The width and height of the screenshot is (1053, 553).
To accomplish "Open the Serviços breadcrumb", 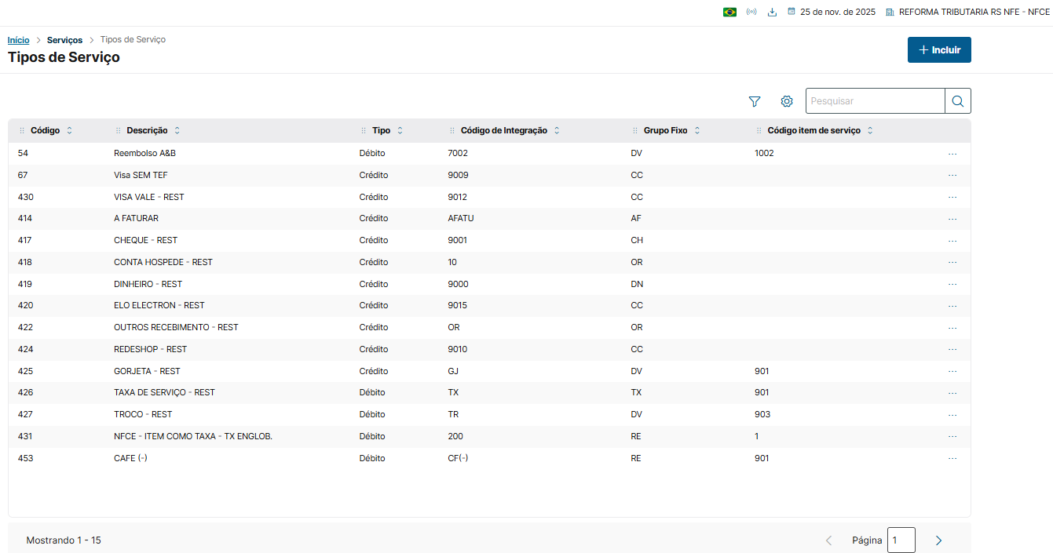I will [x=64, y=40].
